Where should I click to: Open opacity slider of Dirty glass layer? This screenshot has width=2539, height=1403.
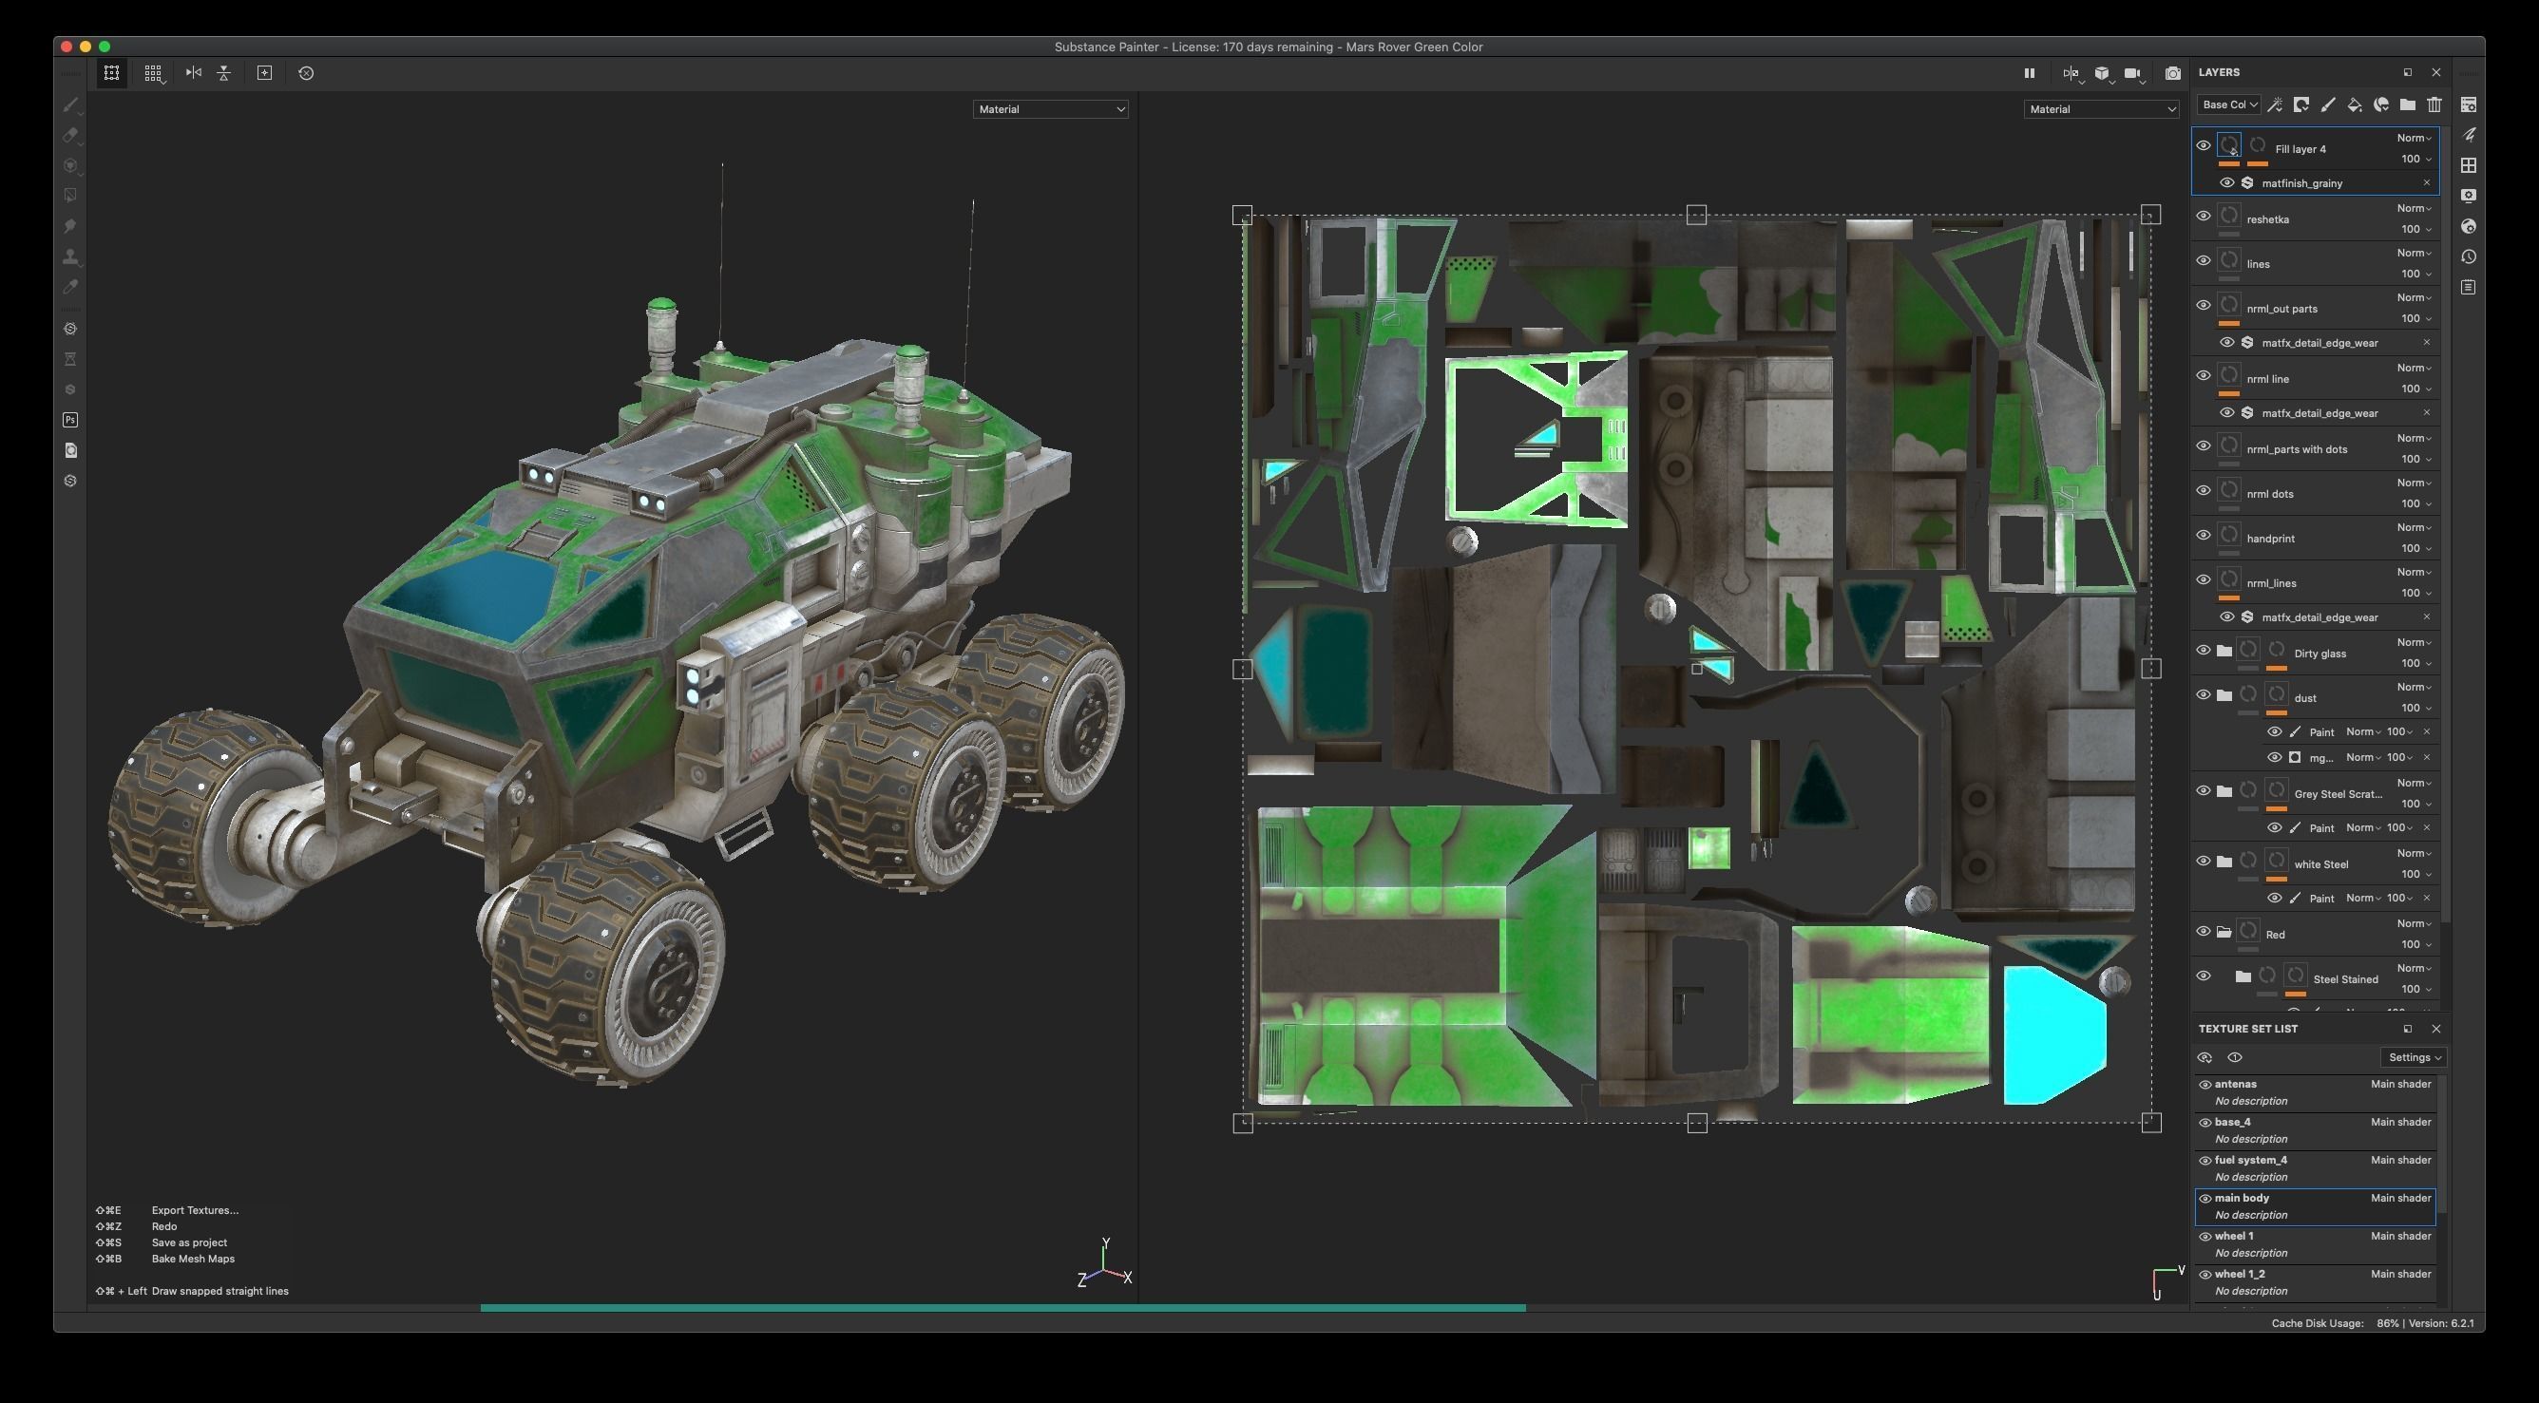pos(2415,663)
